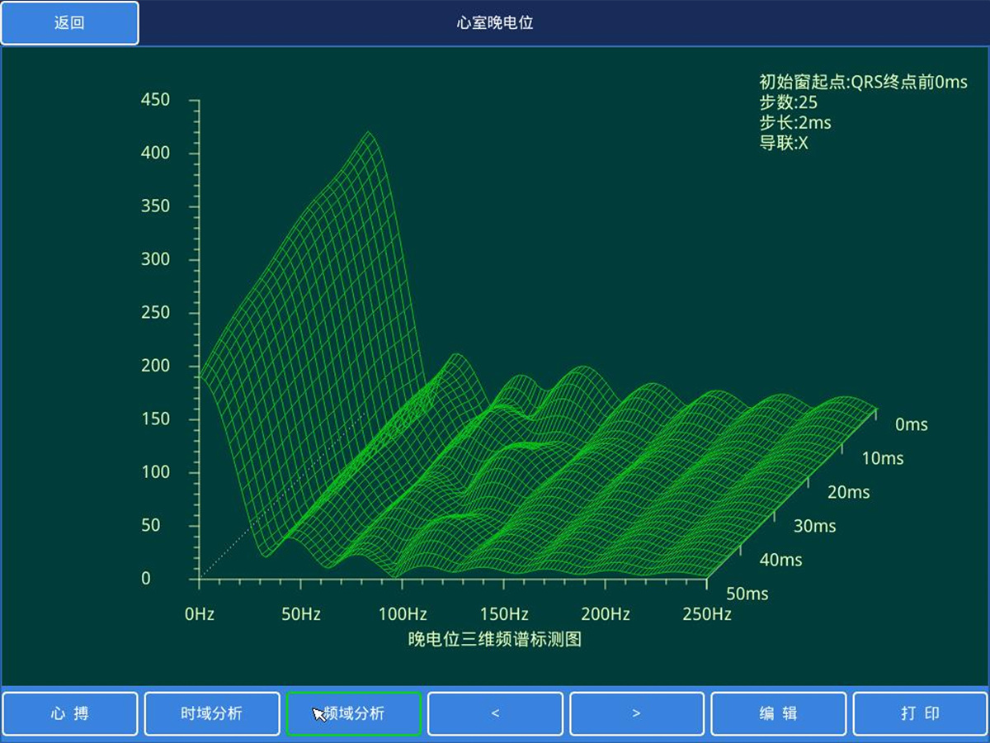This screenshot has height=743, width=990.
Task: Click the 250Hz frequency axis label
Action: point(708,614)
